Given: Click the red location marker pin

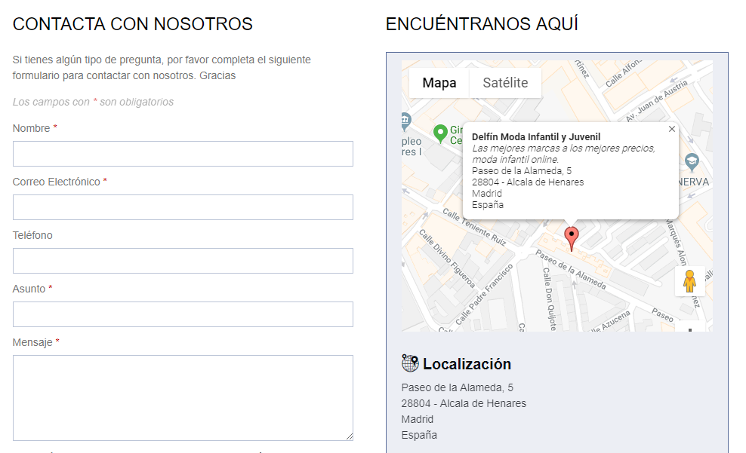Looking at the screenshot, I should coord(572,237).
